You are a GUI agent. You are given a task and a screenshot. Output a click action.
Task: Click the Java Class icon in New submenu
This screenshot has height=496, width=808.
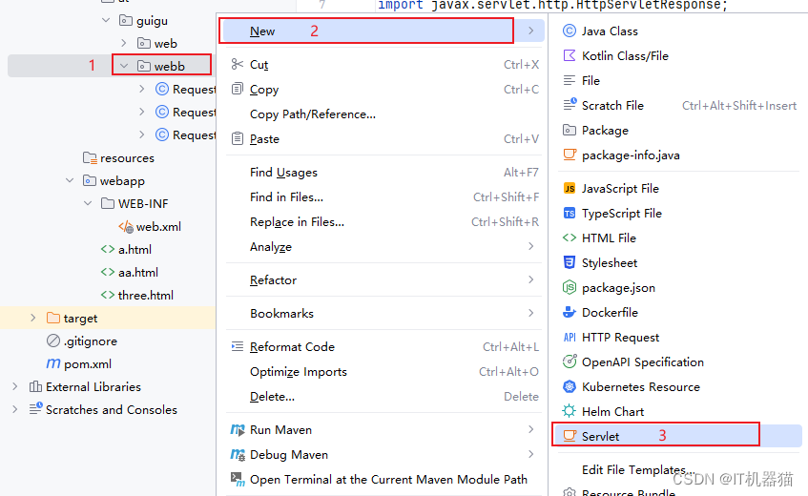569,31
